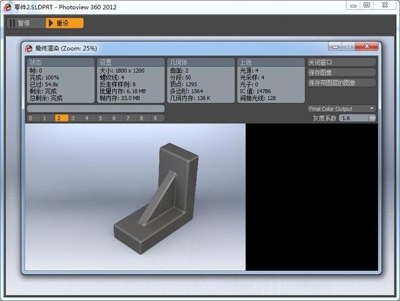Click the adjuster icon beside 灰度系数 value
This screenshot has width=400, height=301.
pyautogui.click(x=372, y=119)
